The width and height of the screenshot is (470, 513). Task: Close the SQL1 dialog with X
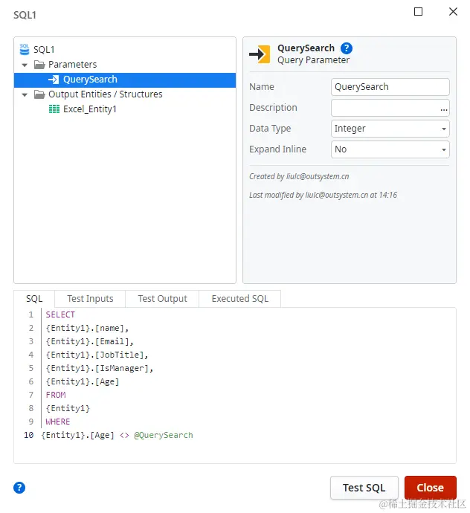(x=453, y=12)
